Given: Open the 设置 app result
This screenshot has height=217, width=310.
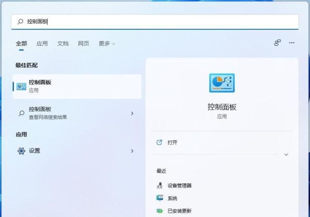Looking at the screenshot, I should (77, 151).
